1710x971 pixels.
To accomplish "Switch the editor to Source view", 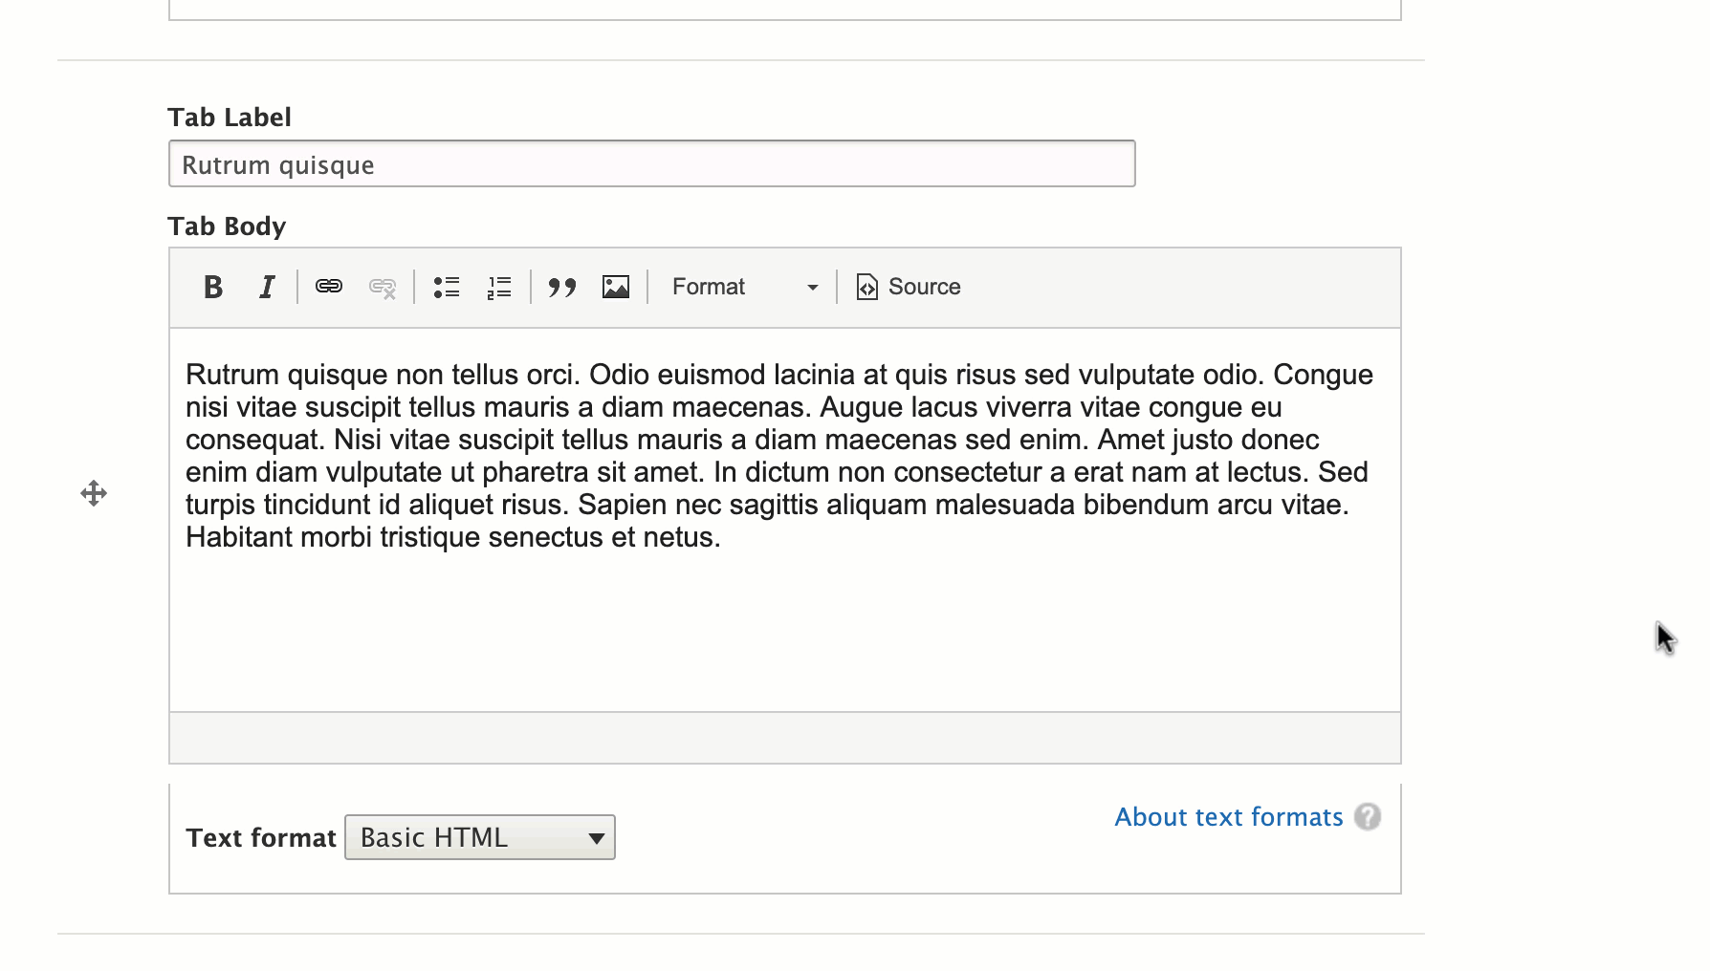I will pos(907,287).
